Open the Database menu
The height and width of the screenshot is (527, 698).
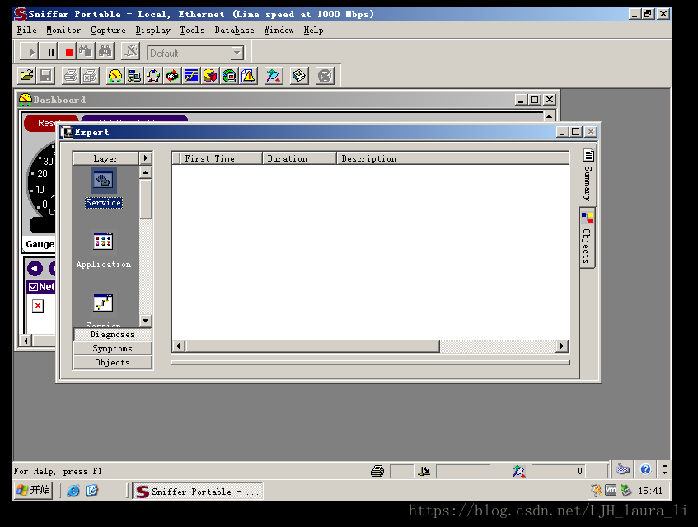(235, 31)
